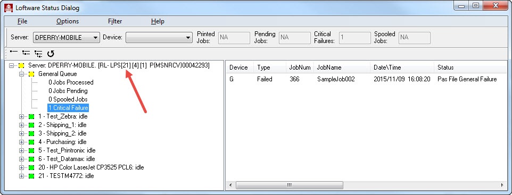512x195 pixels.
Task: Expand the 21 - TESTM4772 device node
Action: point(21,176)
